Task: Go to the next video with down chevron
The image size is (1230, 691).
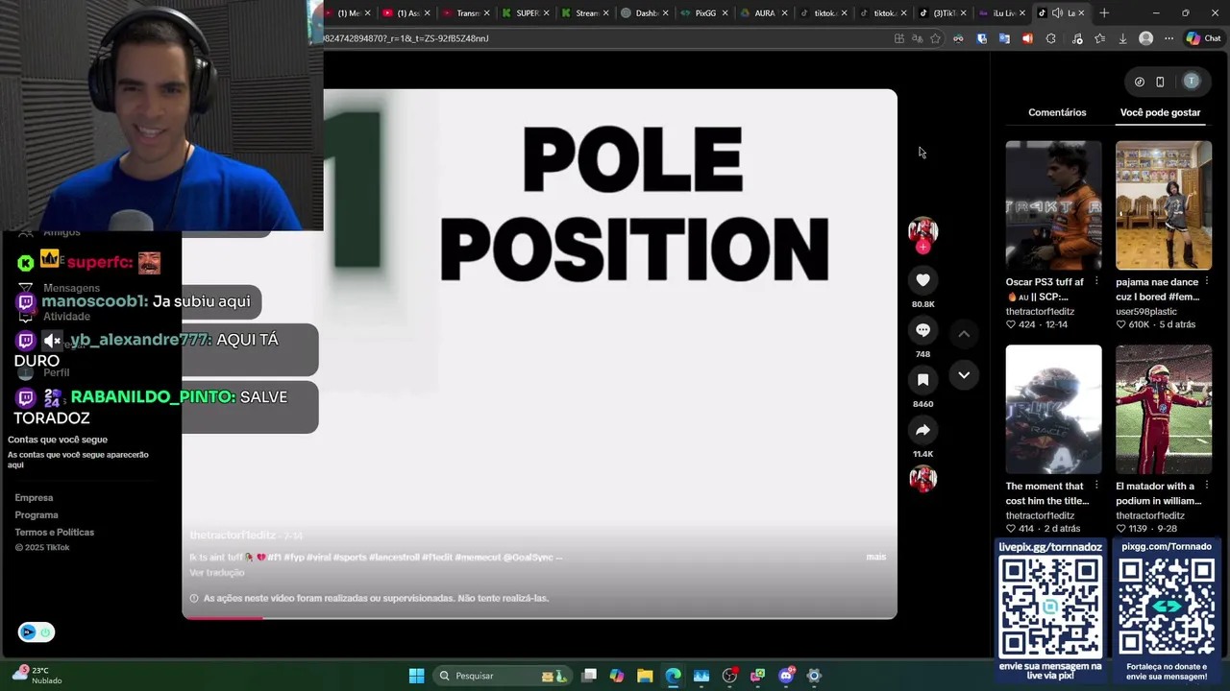Action: pos(964,375)
